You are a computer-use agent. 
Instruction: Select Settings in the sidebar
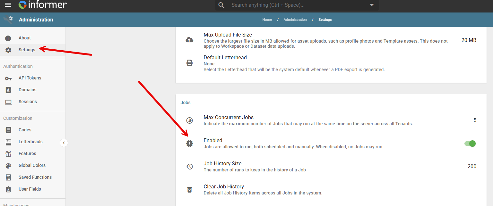click(x=27, y=50)
